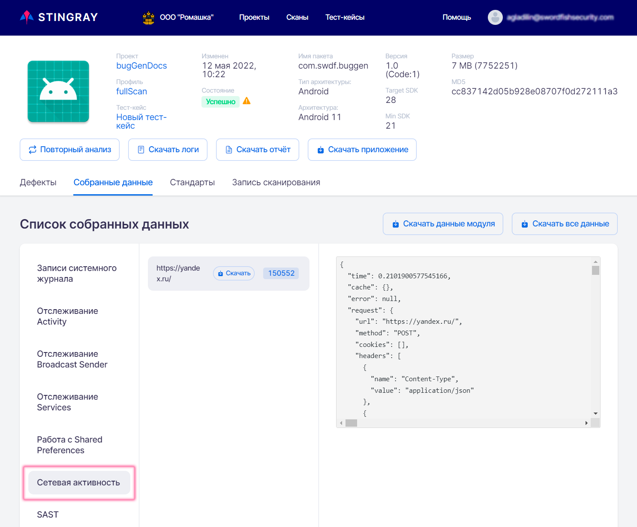The height and width of the screenshot is (527, 637).
Task: Open Запись сканирования tab
Action: pos(276,182)
